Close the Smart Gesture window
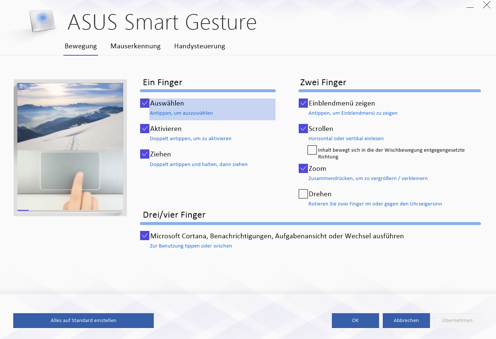 (487, 5)
